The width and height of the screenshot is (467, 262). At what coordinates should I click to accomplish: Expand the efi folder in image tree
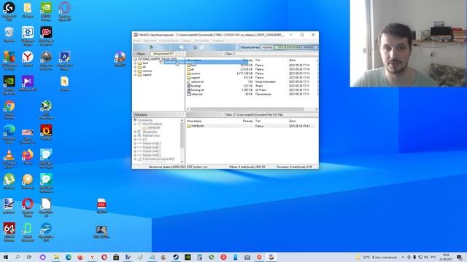click(135, 67)
